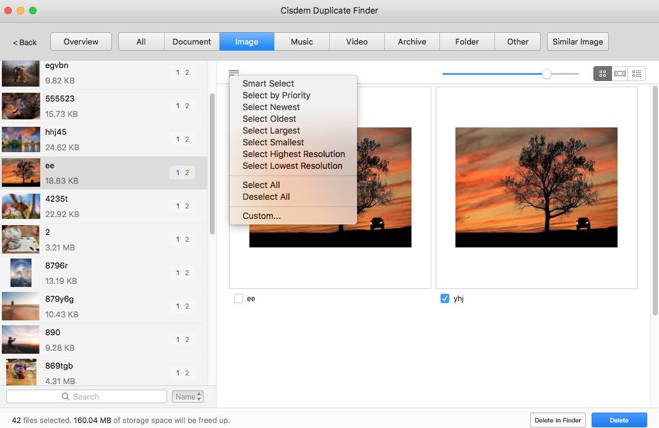Check the box for file ee
Screen dimensions: 659x428
pos(238,299)
